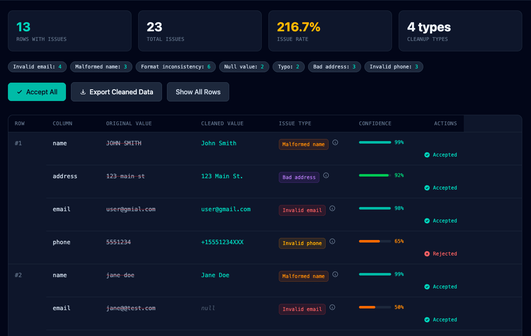The height and width of the screenshot is (336, 531).
Task: Filter by Null value: 2 chip
Action: tap(244, 67)
